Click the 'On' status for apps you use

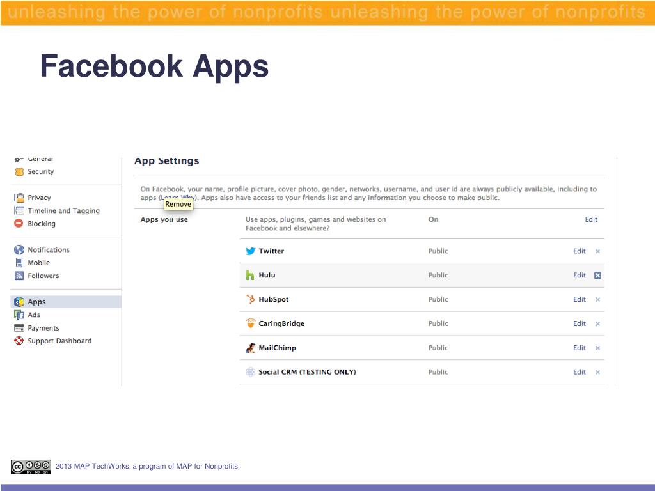pos(433,219)
